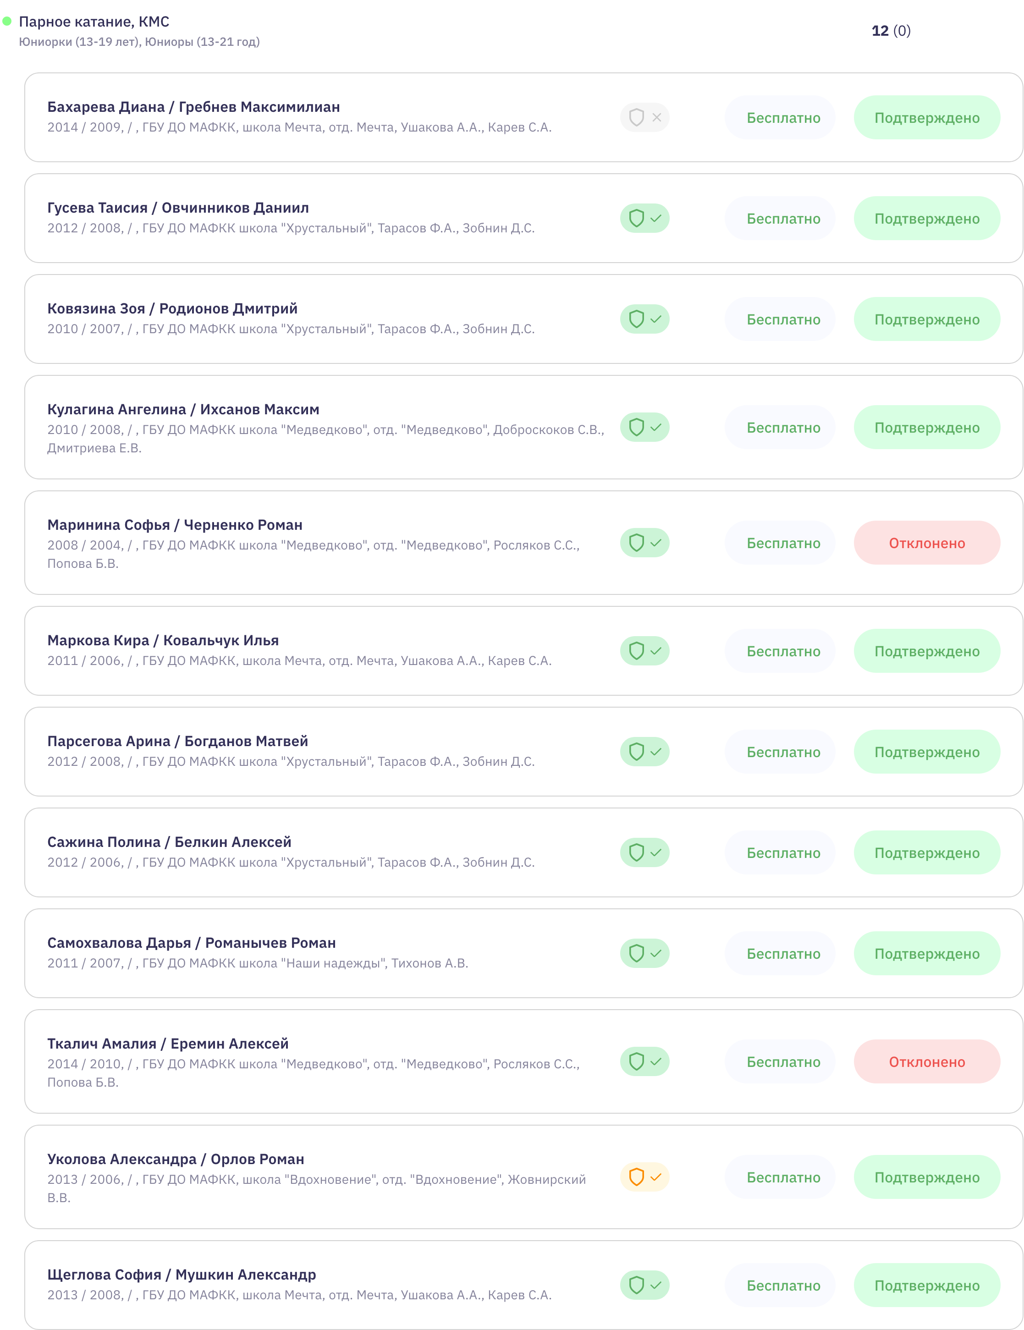The image size is (1024, 1330).
Task: Click the green shield badge for Гусева Таисия
Action: click(644, 218)
